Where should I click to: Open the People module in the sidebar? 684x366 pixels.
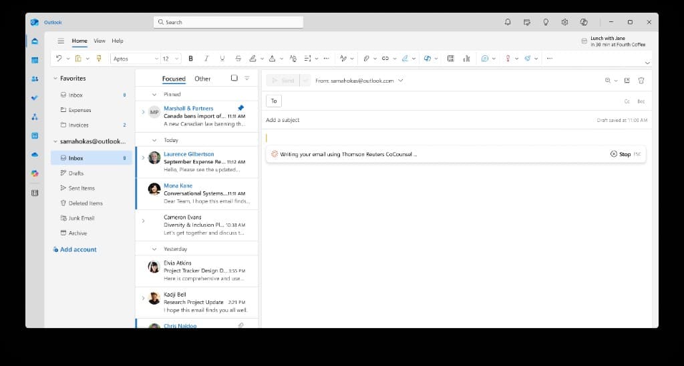[x=35, y=79]
